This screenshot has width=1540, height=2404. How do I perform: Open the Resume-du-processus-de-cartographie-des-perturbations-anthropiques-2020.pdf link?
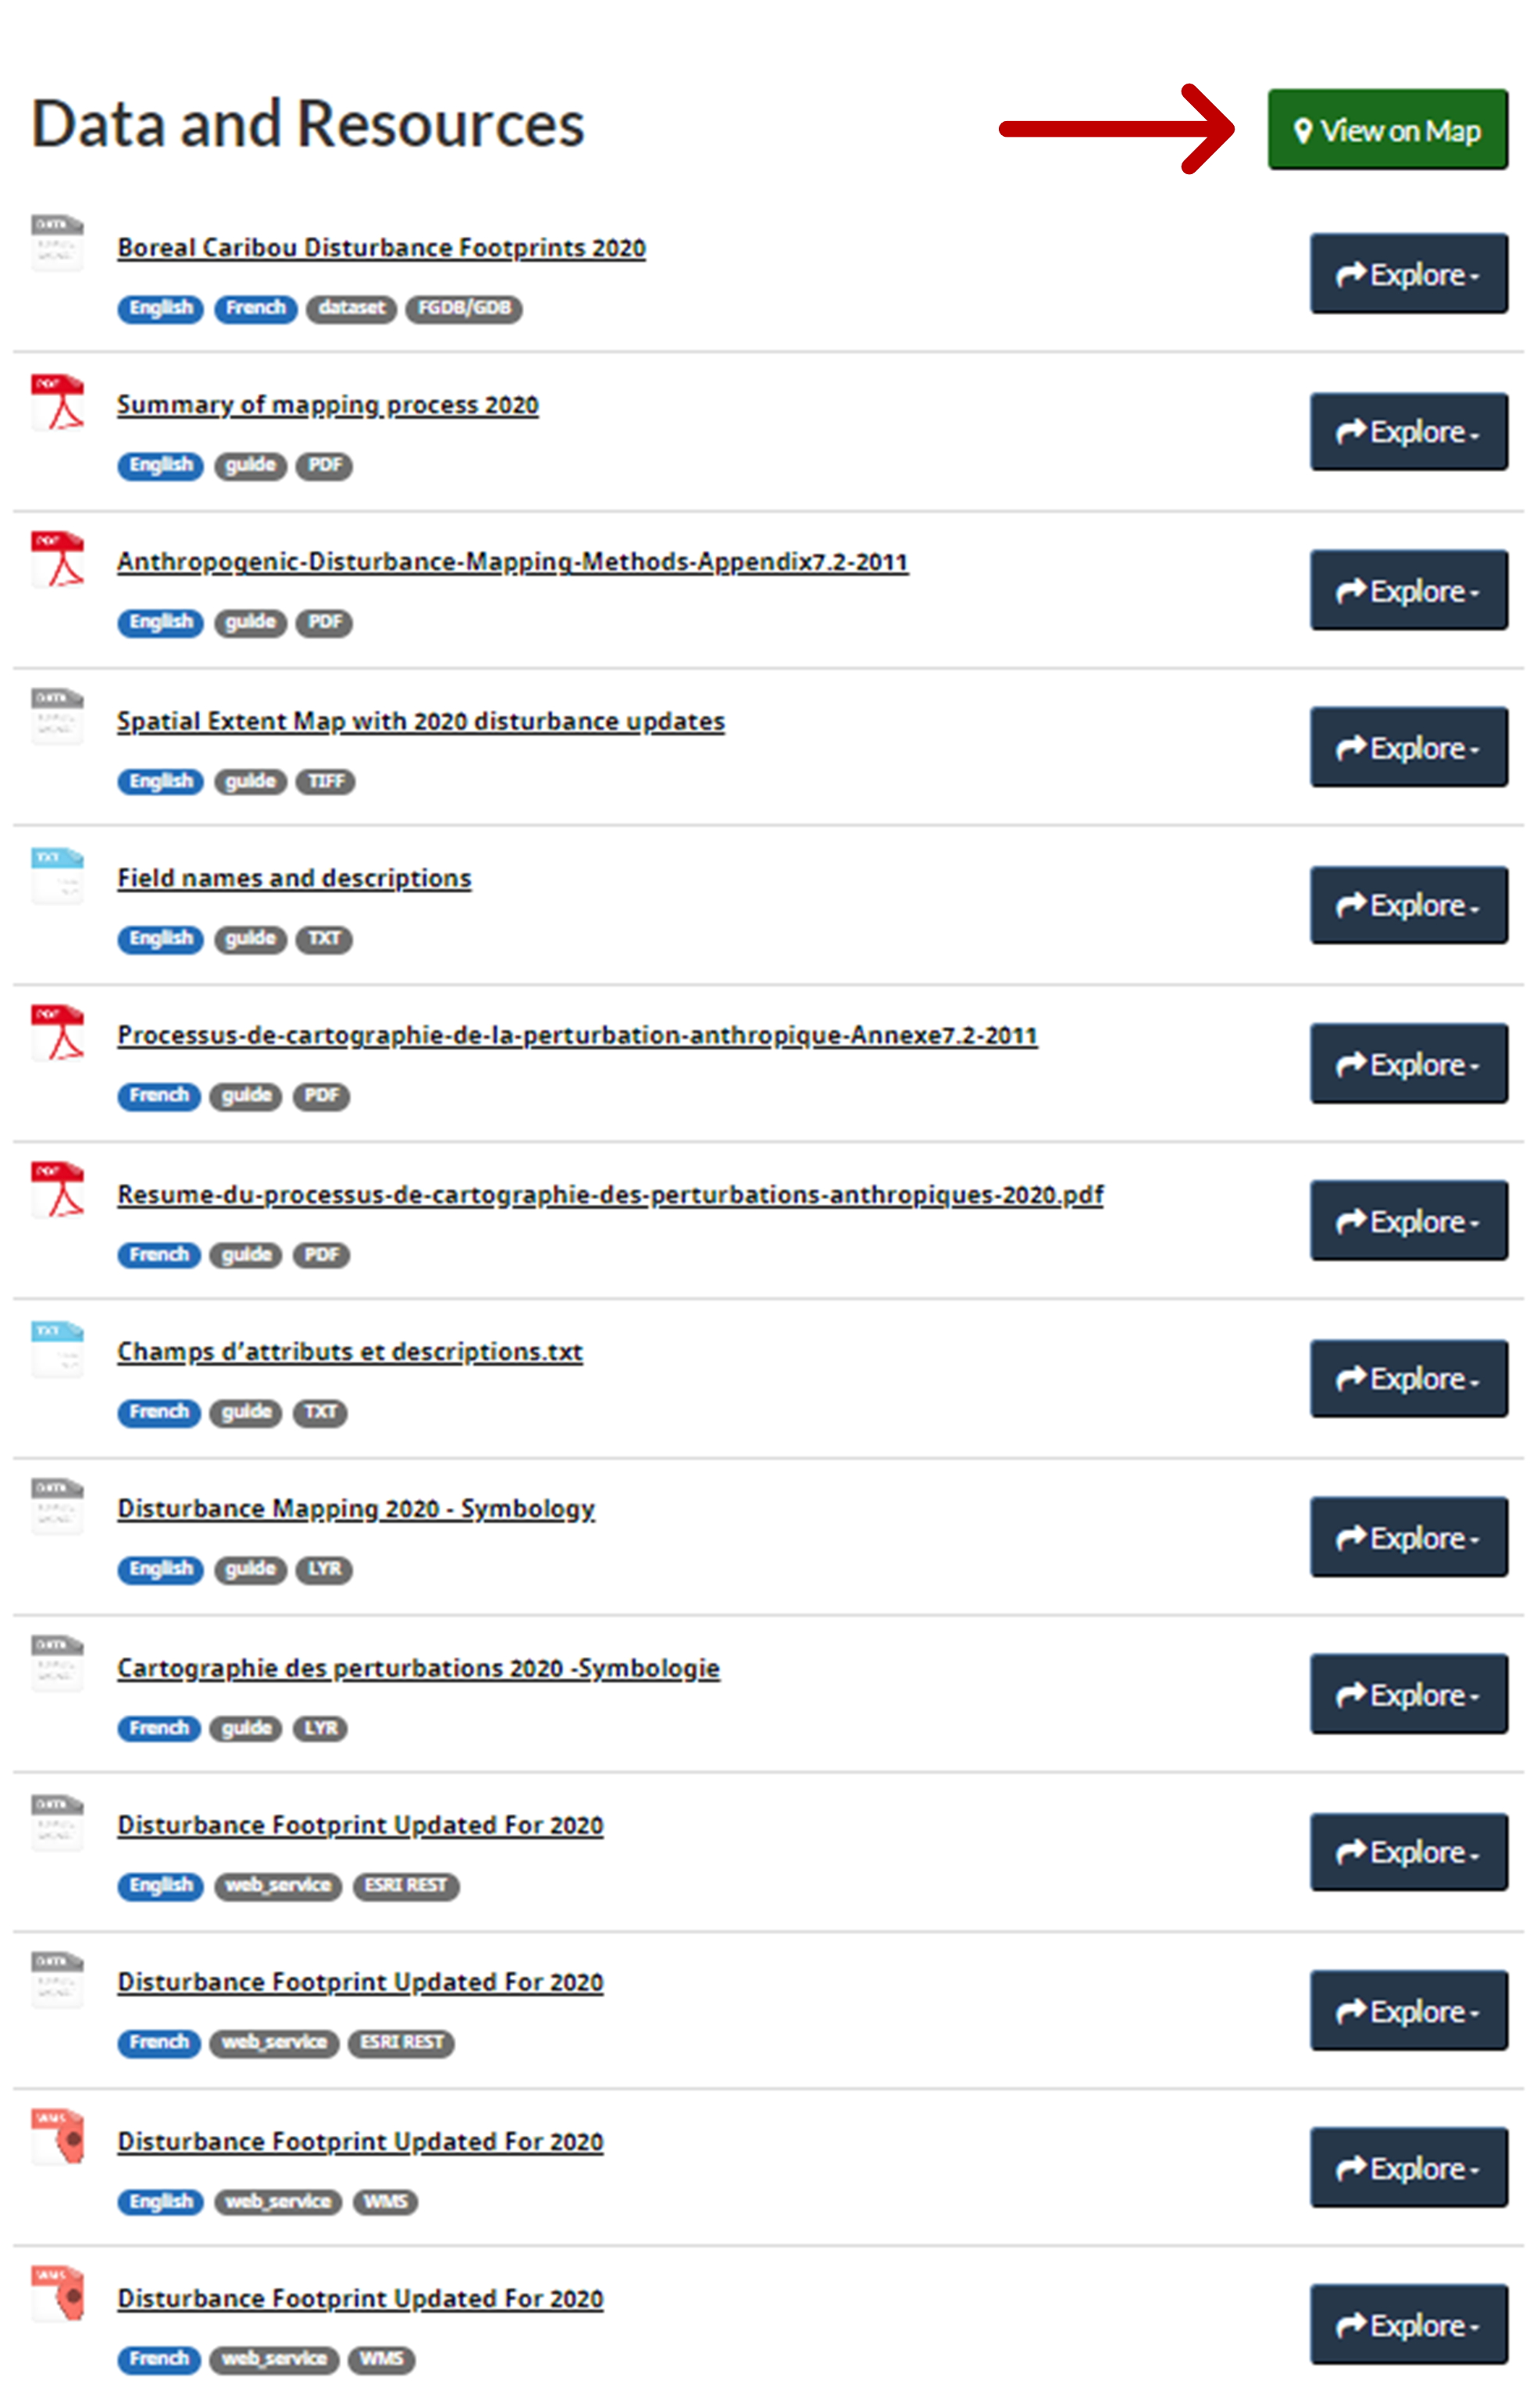(x=610, y=1195)
